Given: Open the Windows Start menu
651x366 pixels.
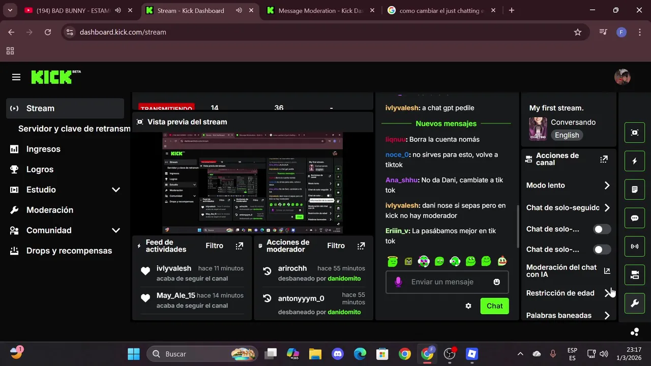Looking at the screenshot, I should click(134, 354).
